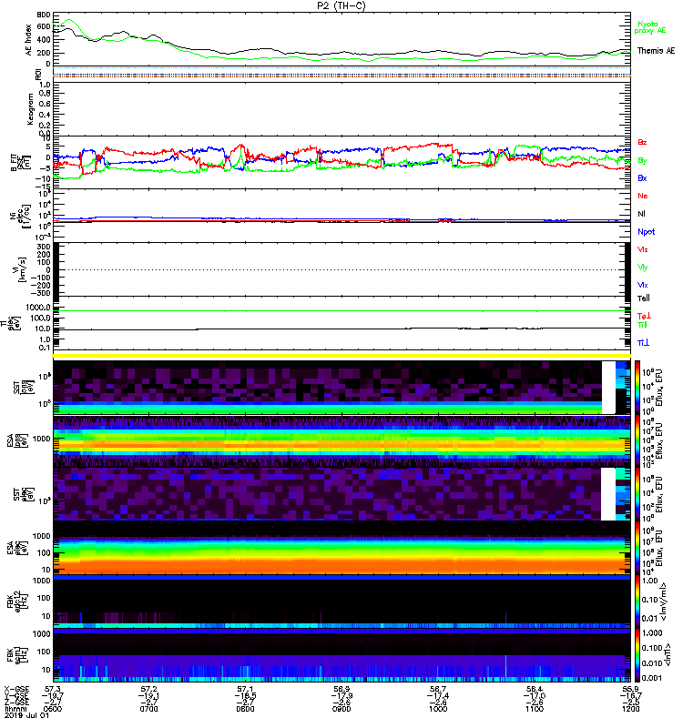Viewport: 683px width, 728px height.
Task: Click the yellow bar above the SST ions panel
Action: (341, 356)
